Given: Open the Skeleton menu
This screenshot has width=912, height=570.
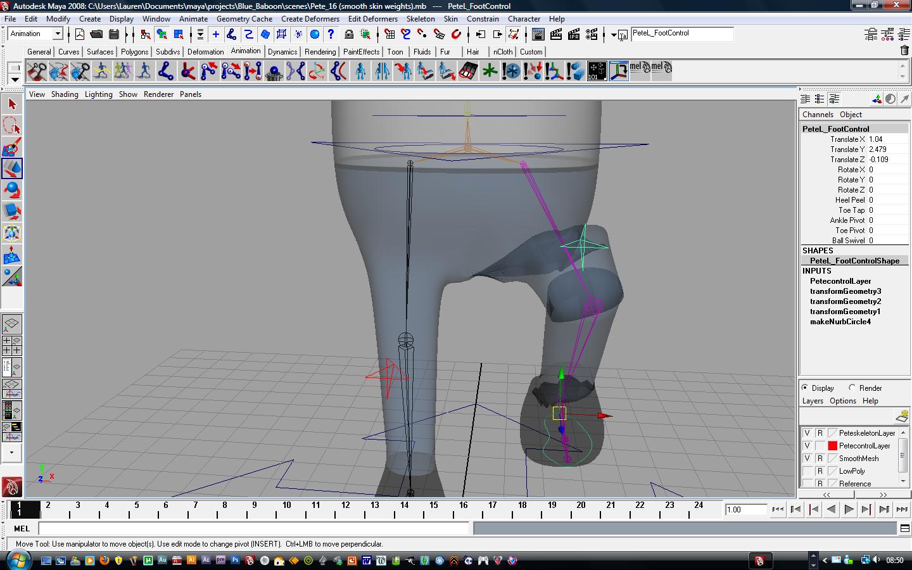Looking at the screenshot, I should [421, 19].
